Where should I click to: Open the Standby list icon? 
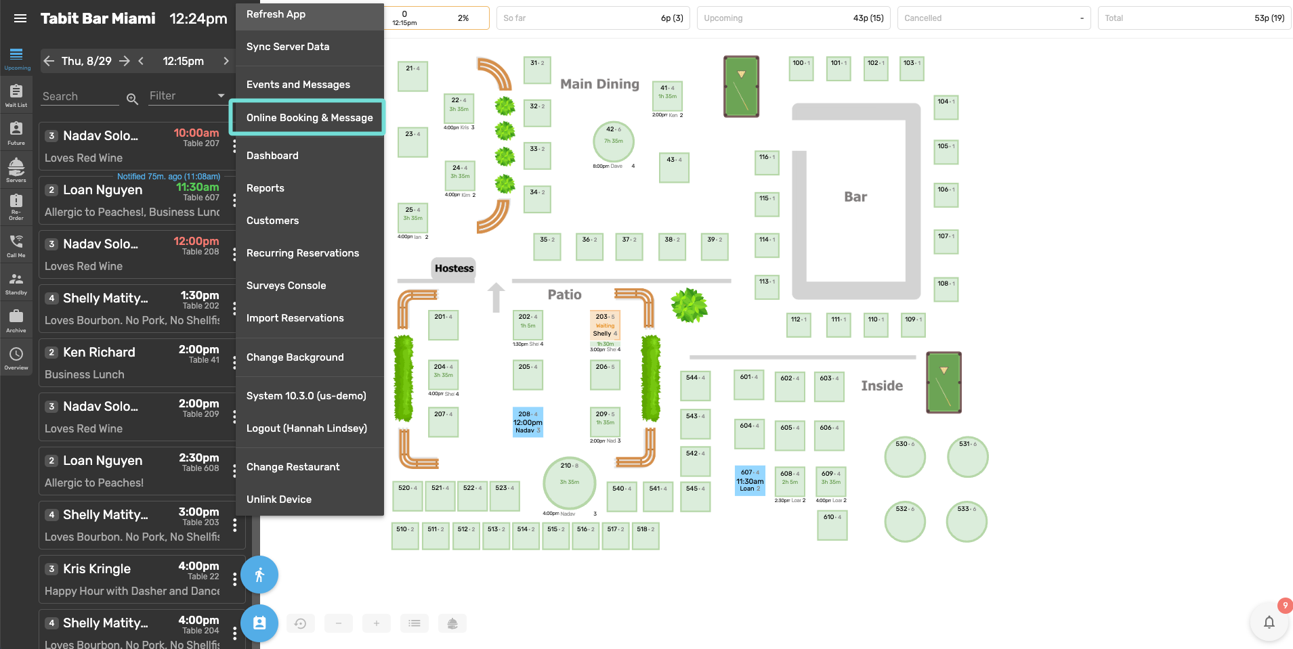pos(16,283)
